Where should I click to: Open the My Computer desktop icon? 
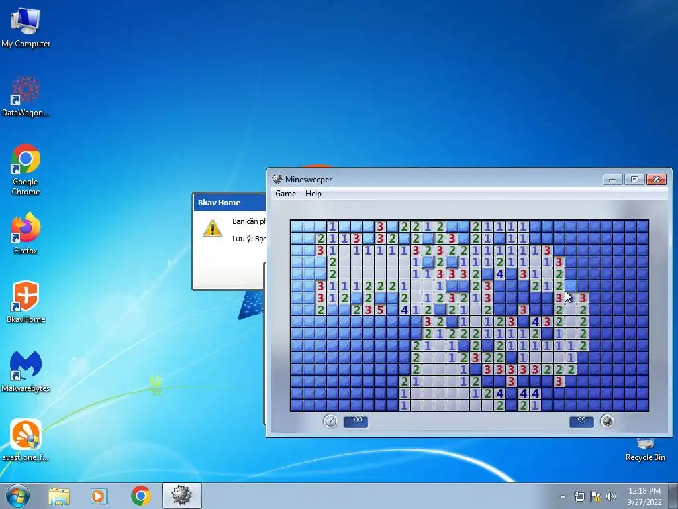tap(26, 27)
